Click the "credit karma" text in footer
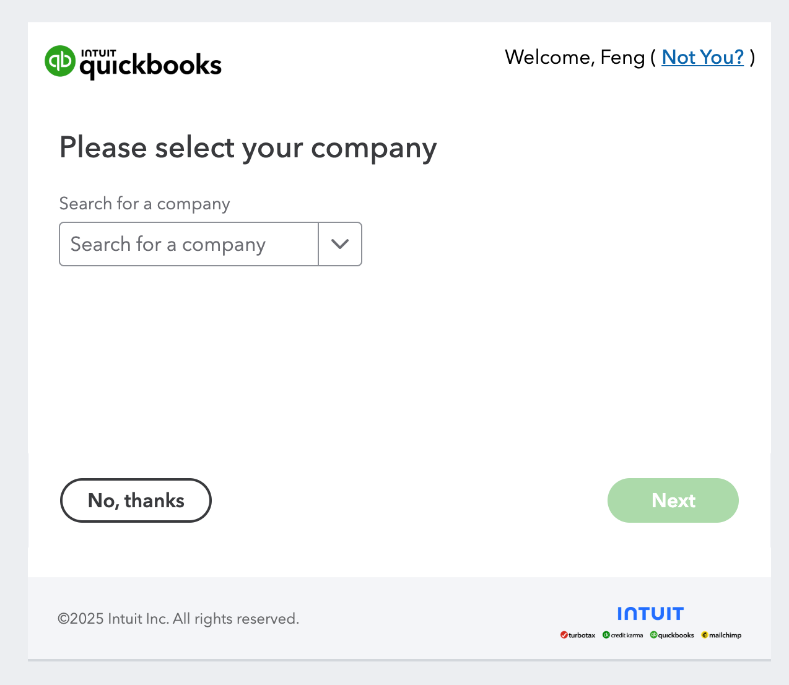 pos(627,635)
